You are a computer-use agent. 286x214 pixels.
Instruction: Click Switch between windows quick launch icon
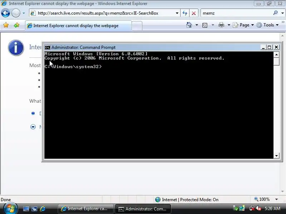click(34, 209)
